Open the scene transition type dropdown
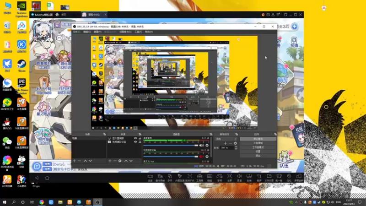 [226, 139]
